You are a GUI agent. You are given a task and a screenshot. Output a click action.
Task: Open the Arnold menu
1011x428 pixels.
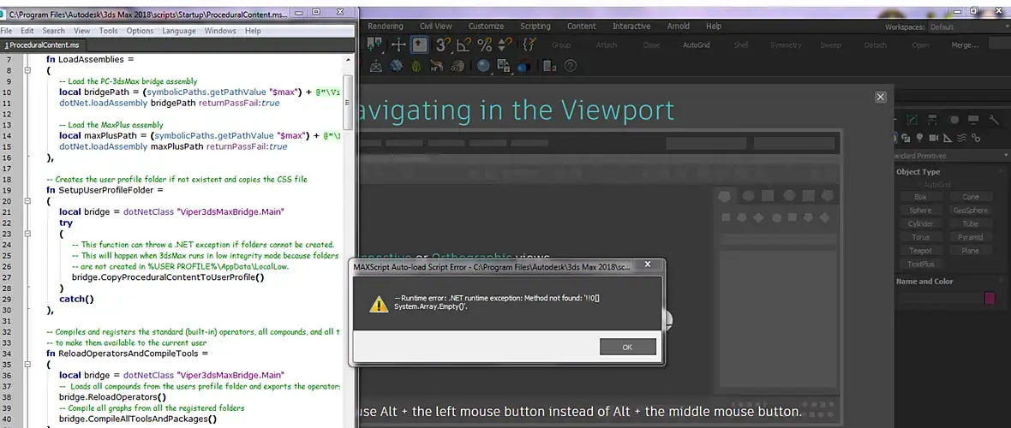679,27
